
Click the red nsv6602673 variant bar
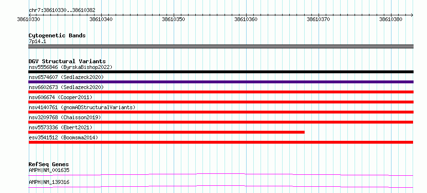[221, 92]
